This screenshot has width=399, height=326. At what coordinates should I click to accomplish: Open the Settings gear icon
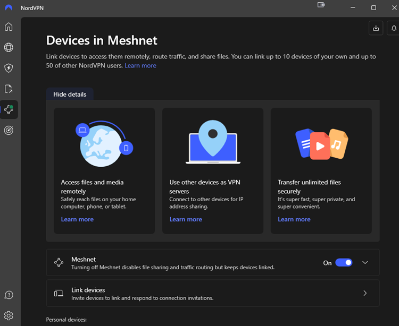click(9, 315)
